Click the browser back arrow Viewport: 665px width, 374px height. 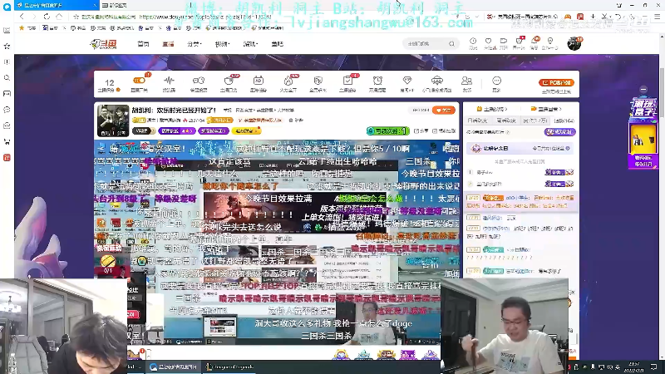click(22, 17)
